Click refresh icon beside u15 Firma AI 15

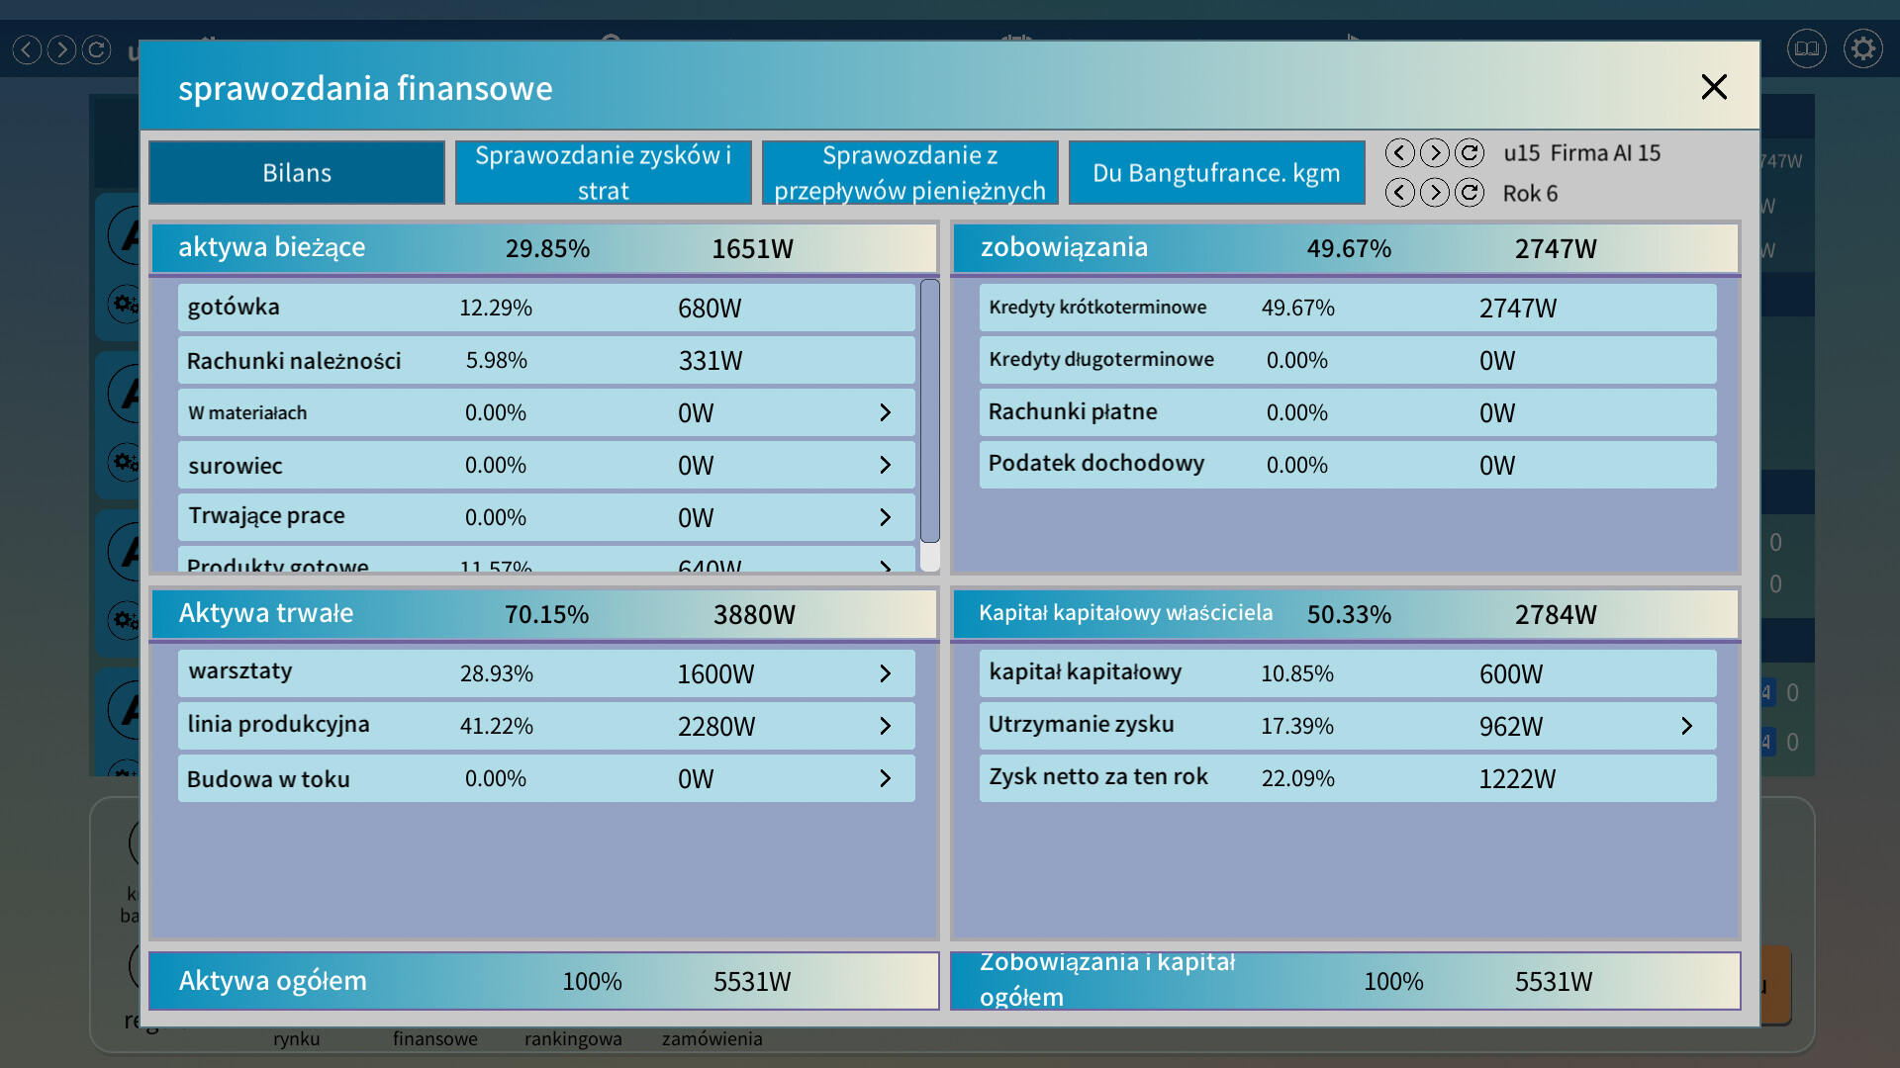pos(1470,153)
